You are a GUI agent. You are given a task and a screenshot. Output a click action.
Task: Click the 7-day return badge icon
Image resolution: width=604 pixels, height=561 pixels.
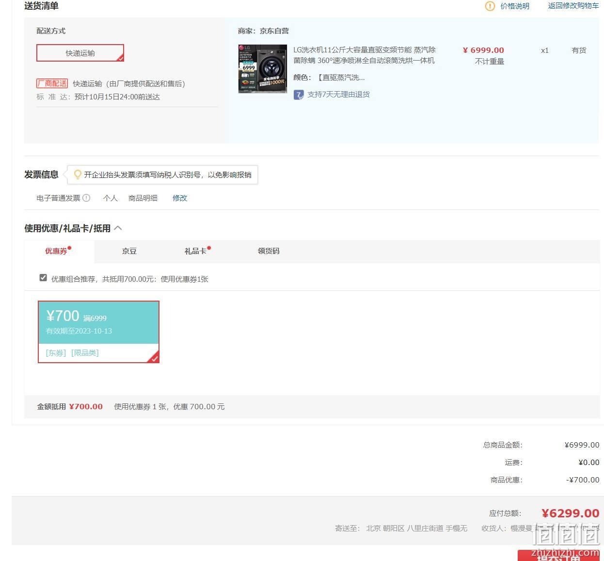click(x=299, y=95)
